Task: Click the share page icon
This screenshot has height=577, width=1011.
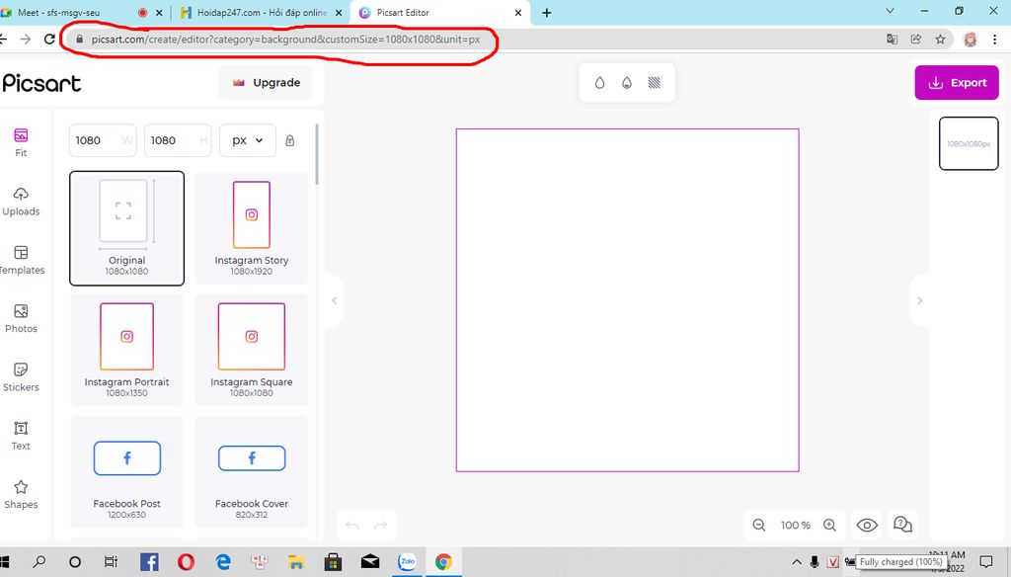Action: (915, 40)
